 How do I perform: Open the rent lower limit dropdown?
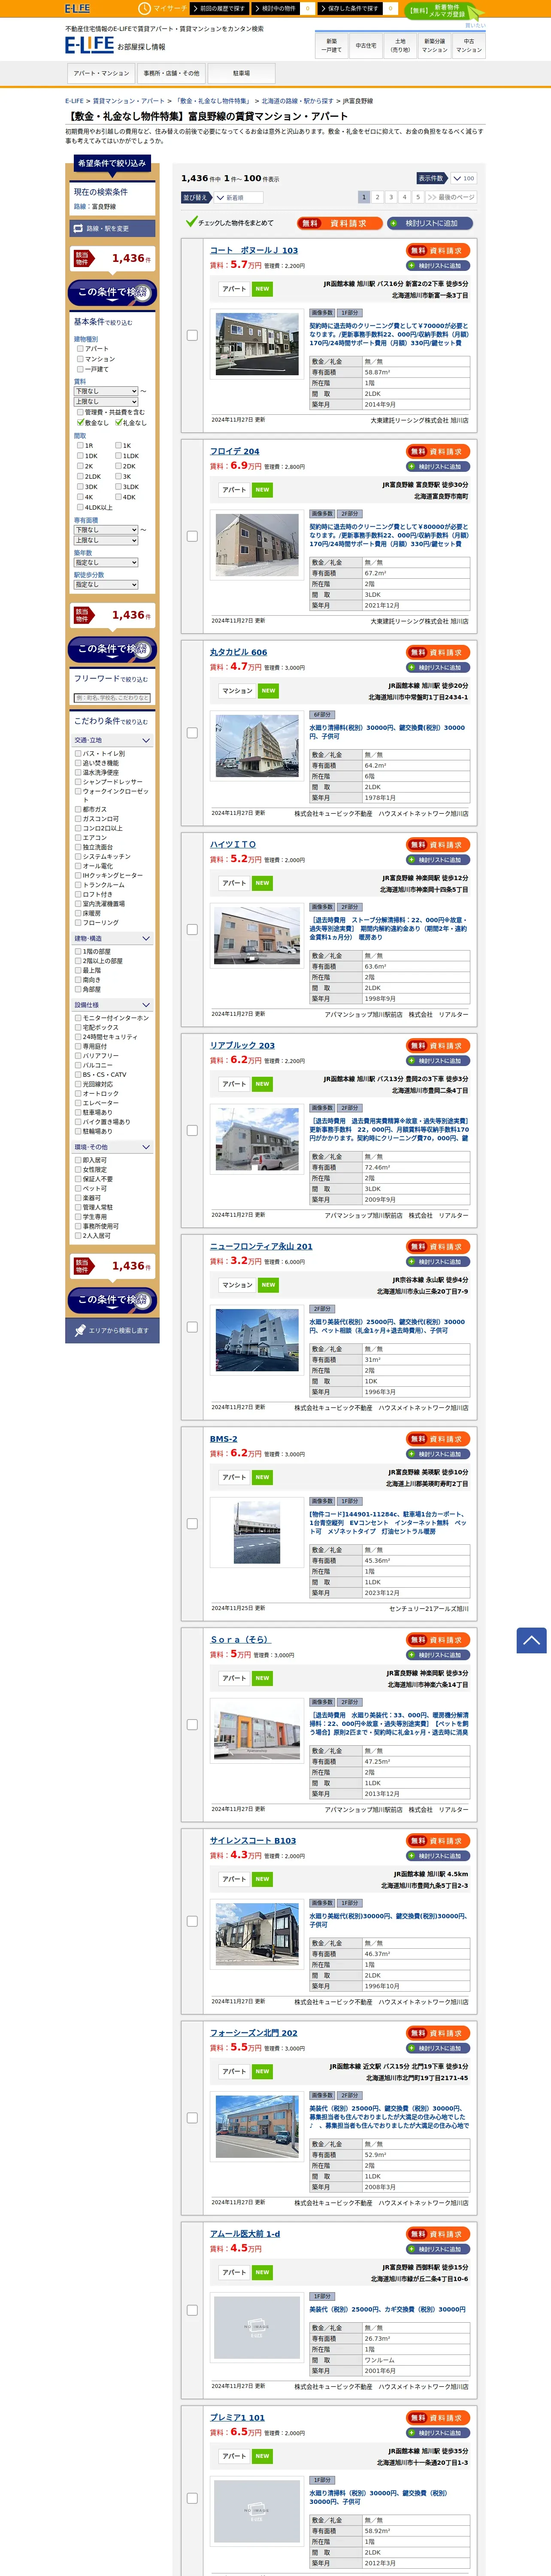106,391
